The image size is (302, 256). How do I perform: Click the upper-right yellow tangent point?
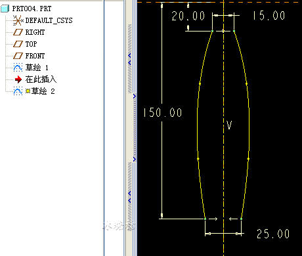pyautogui.click(x=247, y=84)
